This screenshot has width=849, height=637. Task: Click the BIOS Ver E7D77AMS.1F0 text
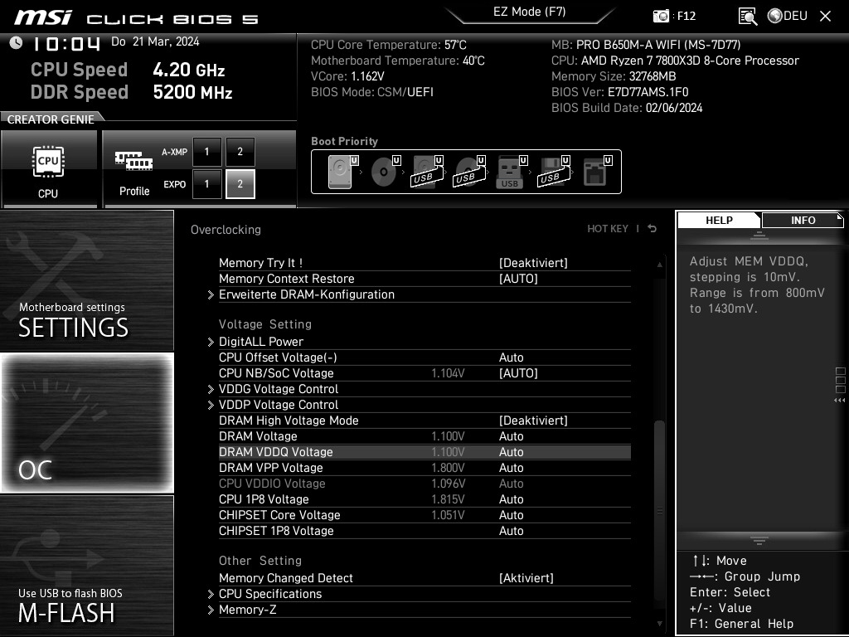[x=620, y=92]
